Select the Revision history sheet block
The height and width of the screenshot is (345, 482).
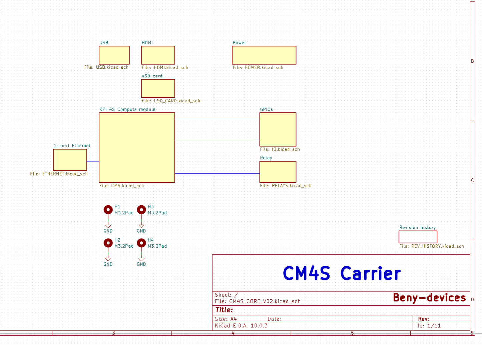click(418, 237)
